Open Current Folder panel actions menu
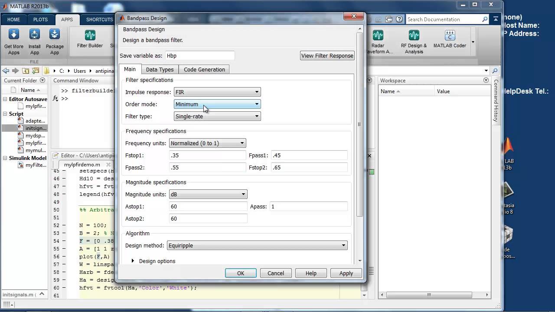555x312 pixels. point(42,80)
